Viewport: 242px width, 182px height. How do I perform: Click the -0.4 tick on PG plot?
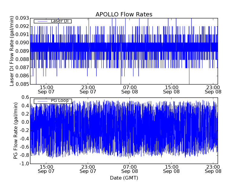coord(25,139)
